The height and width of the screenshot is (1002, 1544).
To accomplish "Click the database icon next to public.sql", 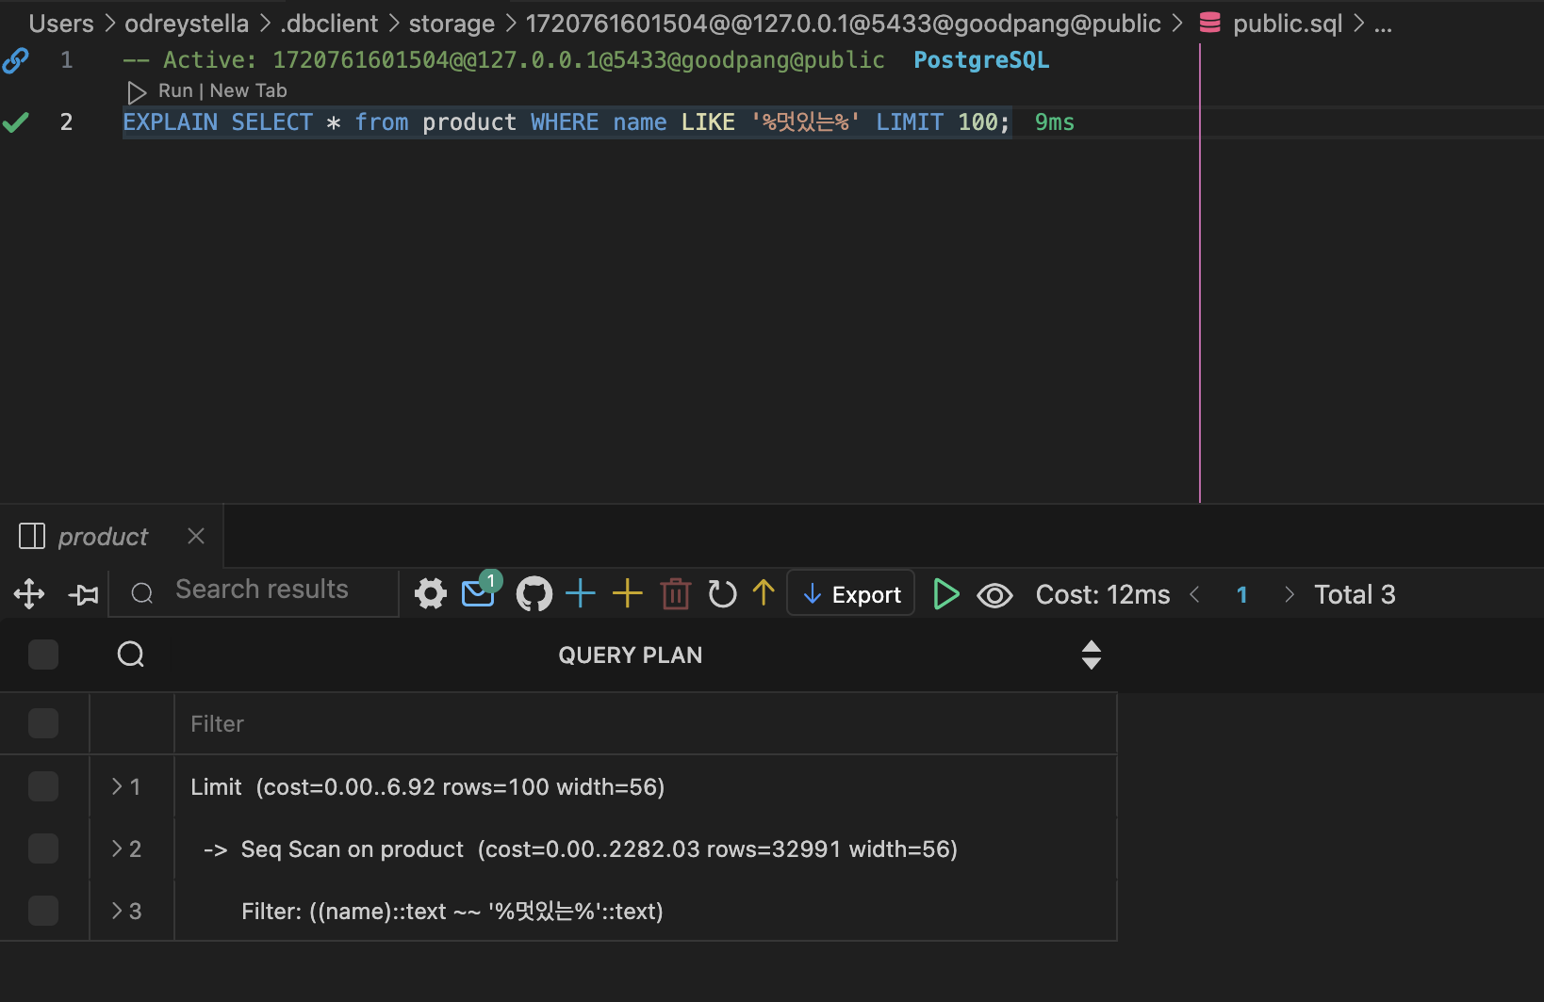I will tap(1210, 24).
